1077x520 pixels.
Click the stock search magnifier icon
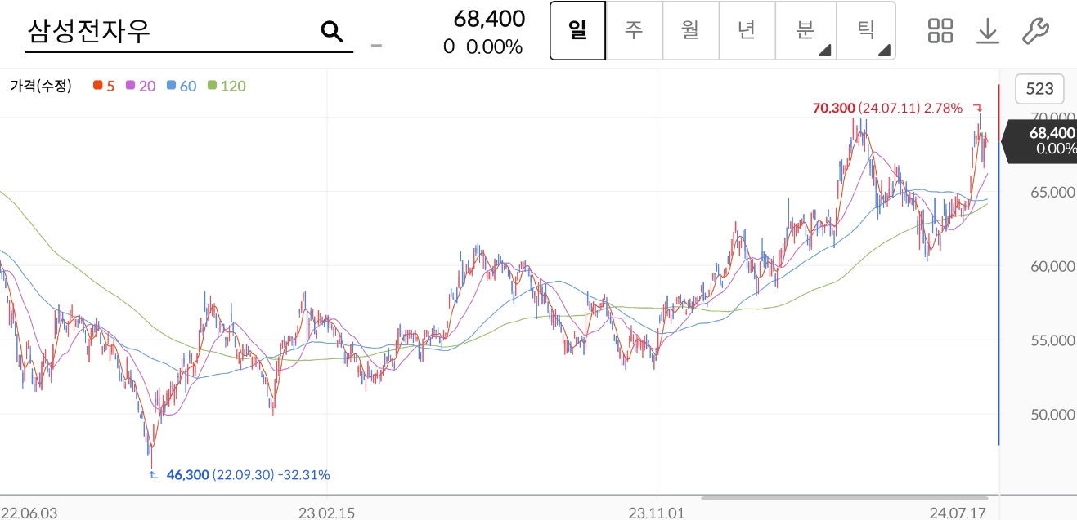tap(331, 31)
